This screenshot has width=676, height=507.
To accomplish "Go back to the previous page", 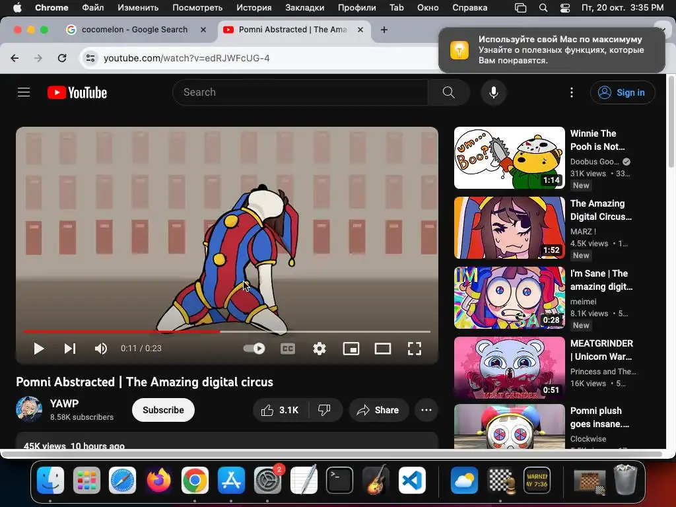I will point(15,58).
